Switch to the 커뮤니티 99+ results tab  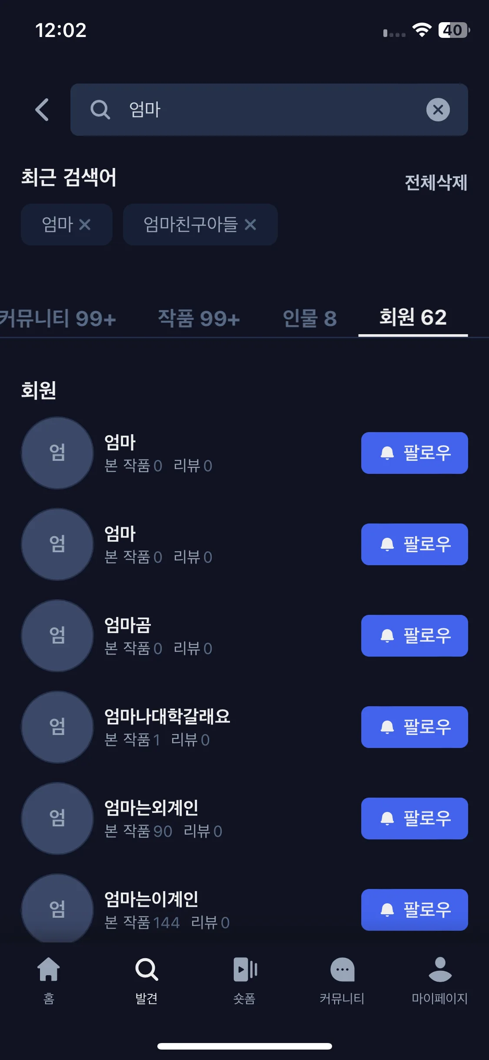point(58,318)
